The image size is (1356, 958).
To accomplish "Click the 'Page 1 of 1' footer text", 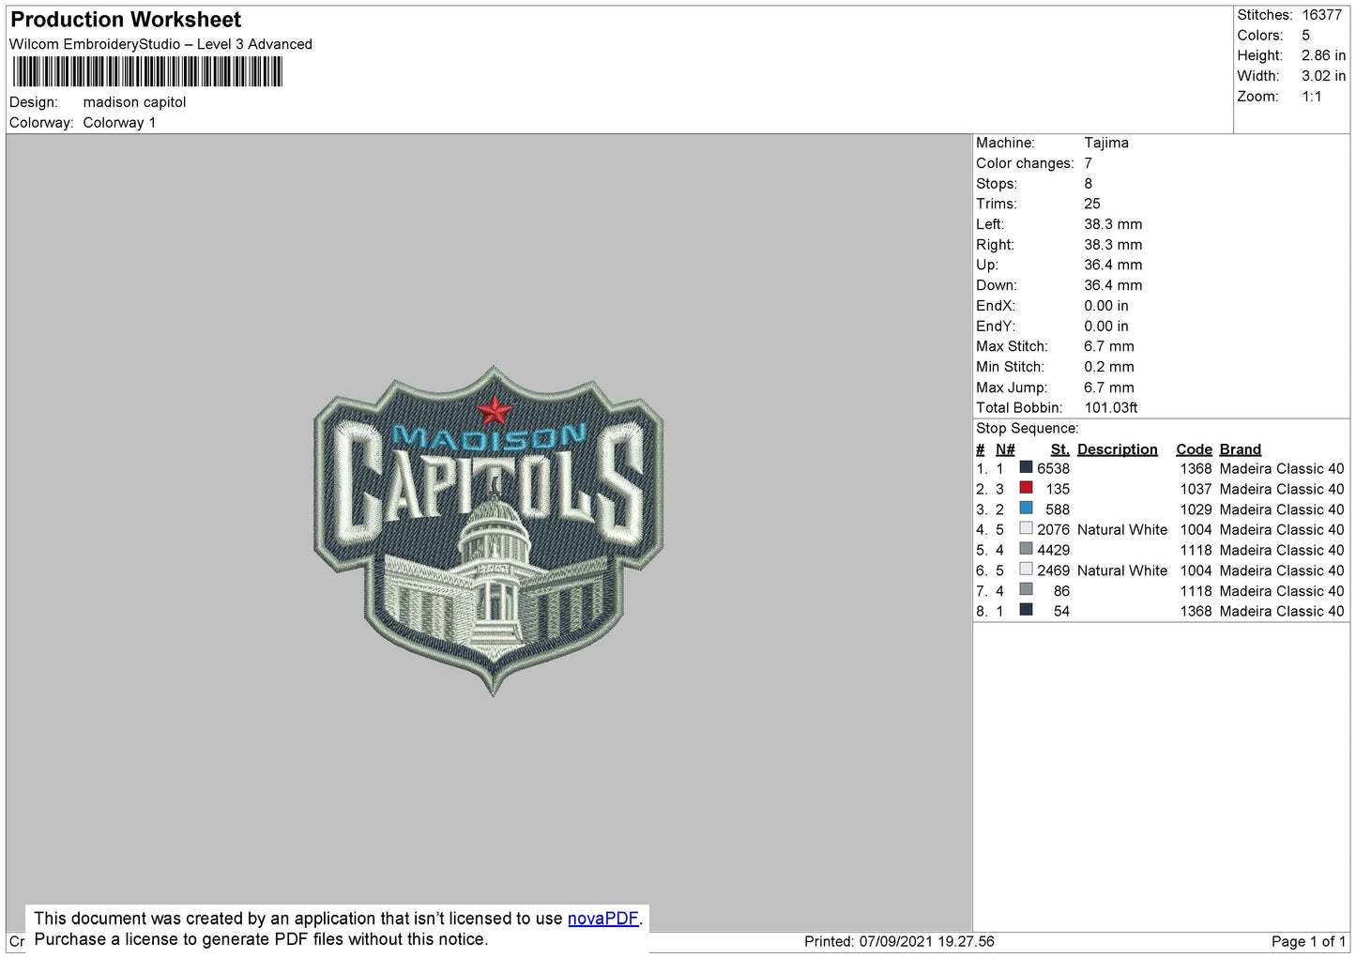I will (x=1308, y=941).
